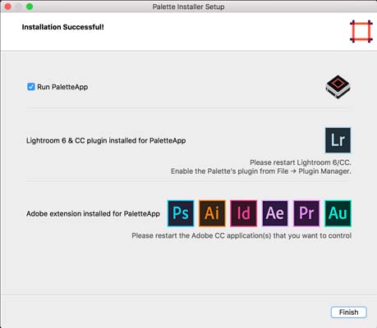The height and width of the screenshot is (328, 377).
Task: Click the restart Adobe CC applications note
Action: [x=241, y=235]
